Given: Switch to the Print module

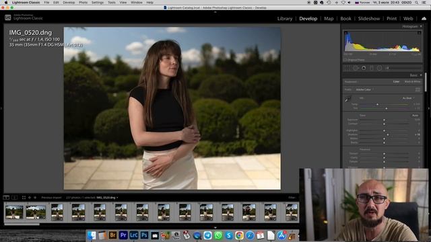Looking at the screenshot, I should click(392, 18).
